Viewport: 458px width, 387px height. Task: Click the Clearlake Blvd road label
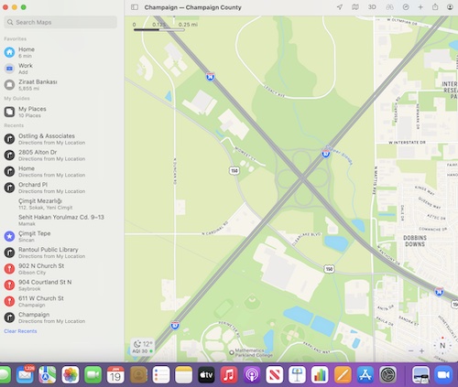pos(306,239)
